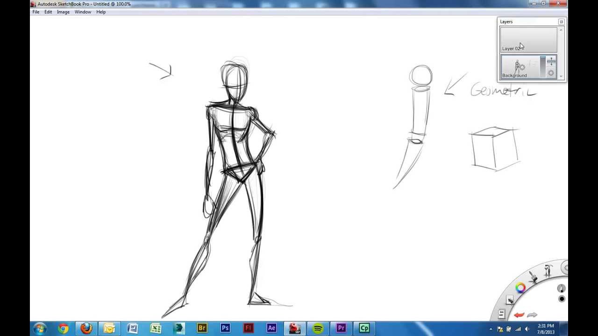This screenshot has height=336, width=598.
Task: Open the Image menu
Action: click(63, 12)
